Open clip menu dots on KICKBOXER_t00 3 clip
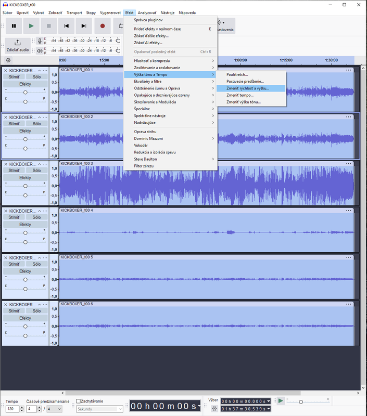Screen dimensions: 367x416 (348, 164)
